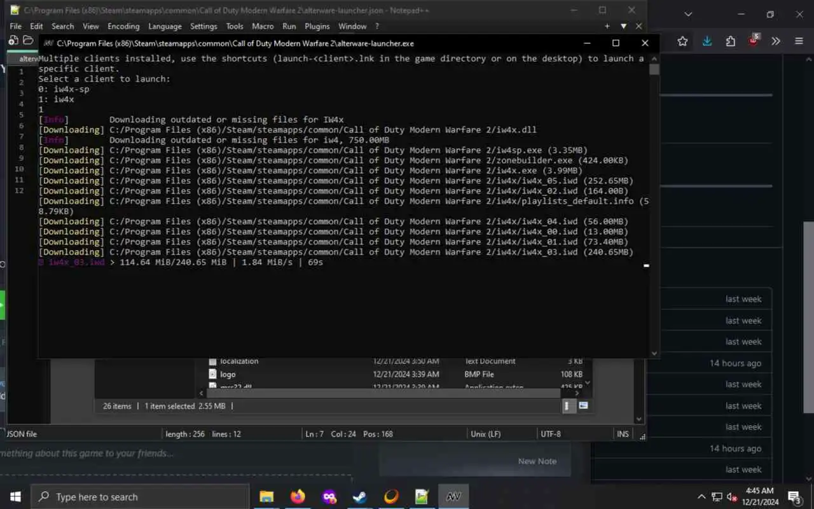Click the Open file folder icon in Notepad++ toolbar
Screen dimensions: 814x509
pos(28,40)
